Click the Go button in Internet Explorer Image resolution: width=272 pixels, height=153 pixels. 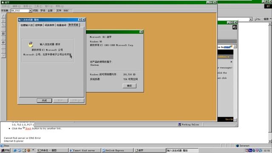258,19
